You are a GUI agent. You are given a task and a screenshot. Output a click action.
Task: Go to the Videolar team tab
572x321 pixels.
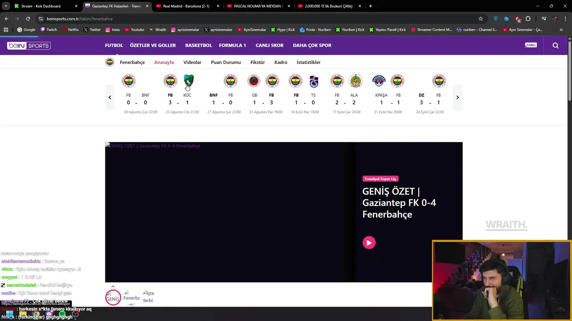(x=192, y=62)
